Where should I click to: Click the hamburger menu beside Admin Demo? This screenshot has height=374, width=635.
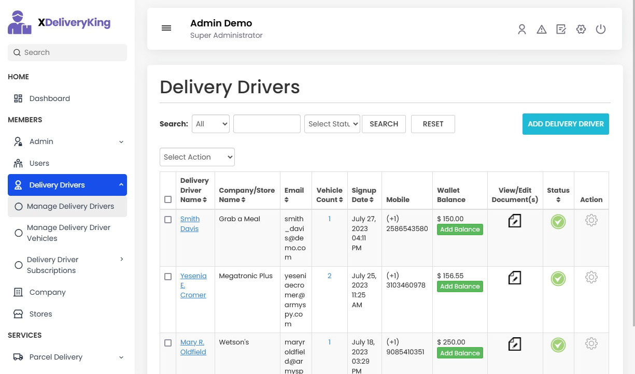(x=166, y=28)
